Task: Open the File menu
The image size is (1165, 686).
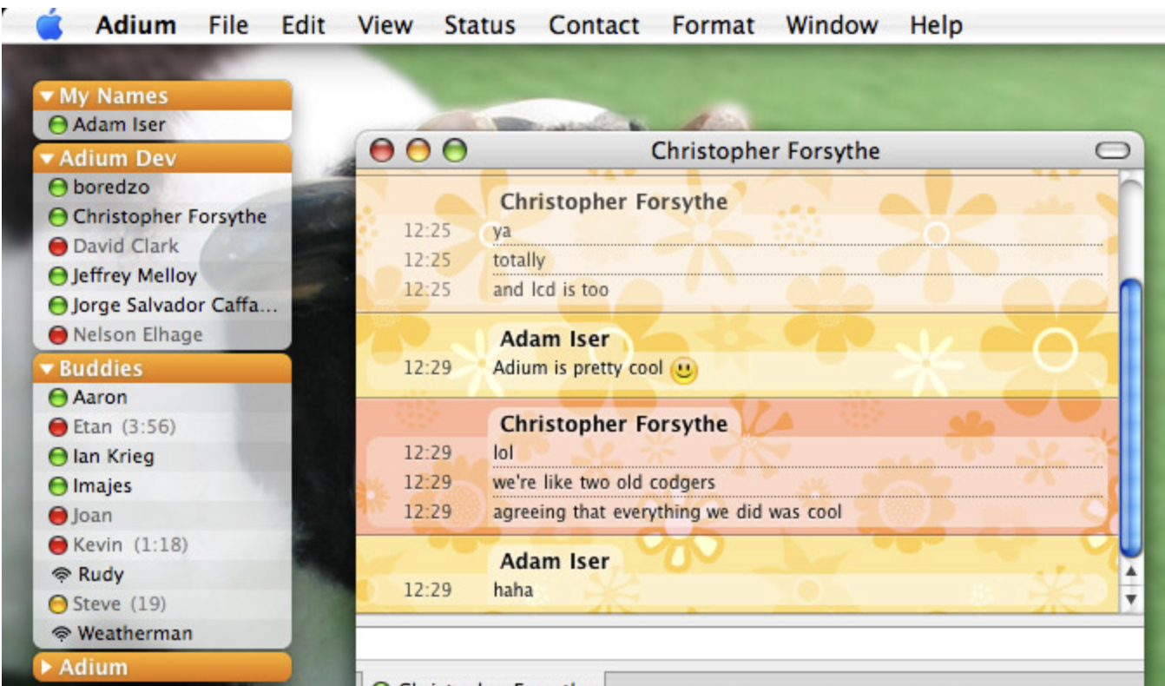Action: (x=229, y=25)
